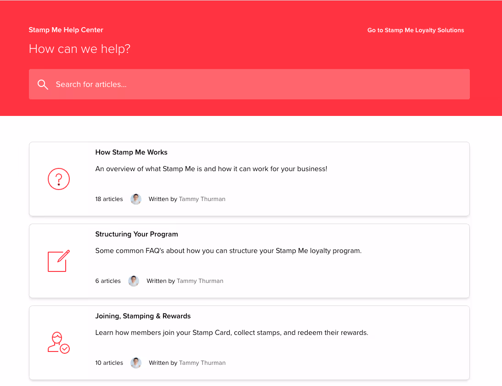This screenshot has width=502, height=386.
Task: Click the 6 articles count label
Action: tap(108, 281)
